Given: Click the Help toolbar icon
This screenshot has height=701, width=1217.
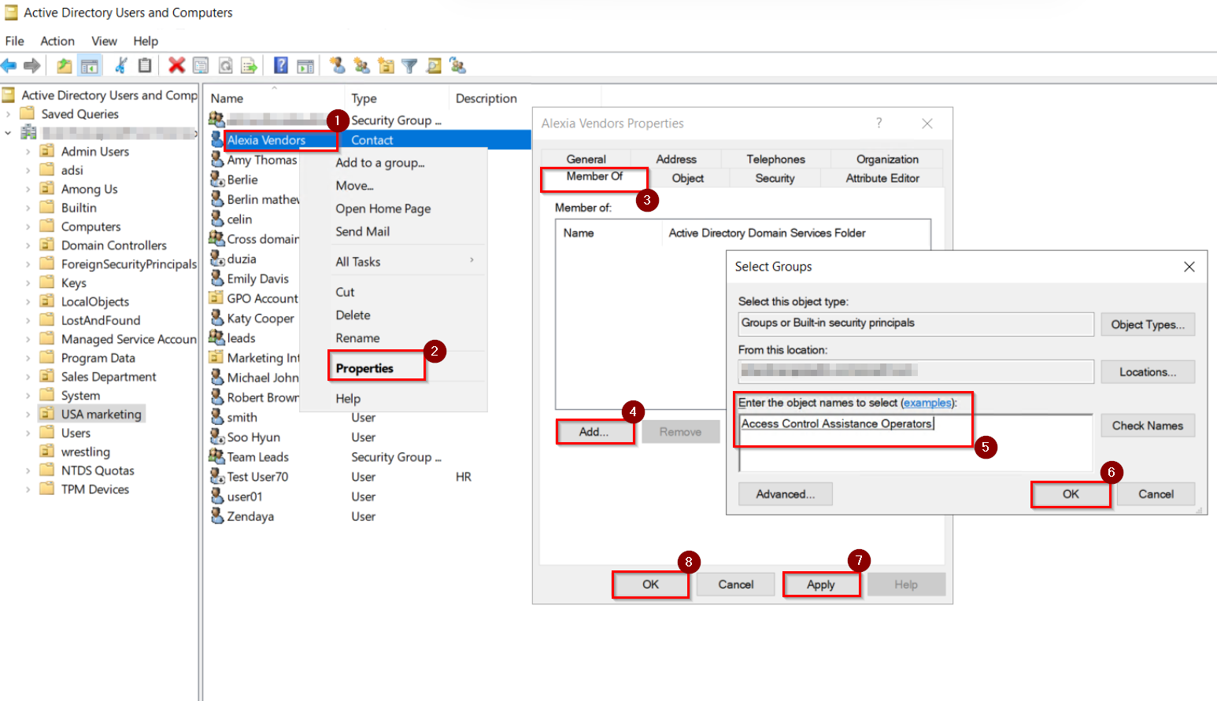Looking at the screenshot, I should click(x=281, y=65).
